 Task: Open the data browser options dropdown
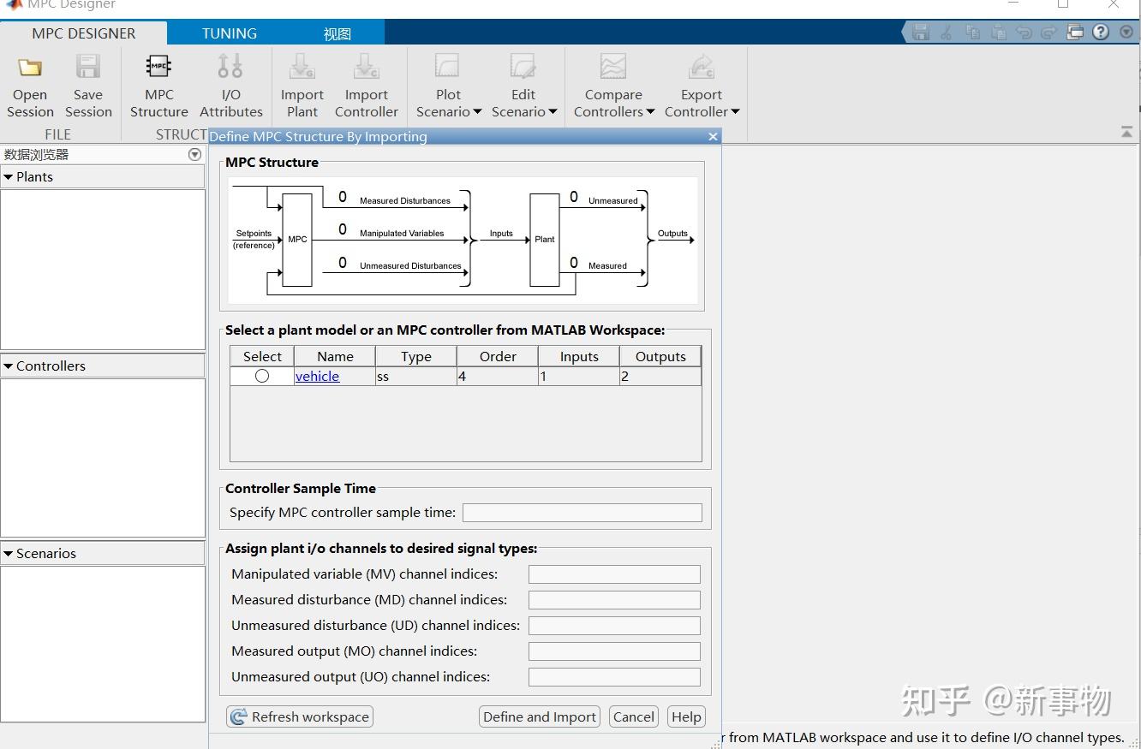coord(194,155)
